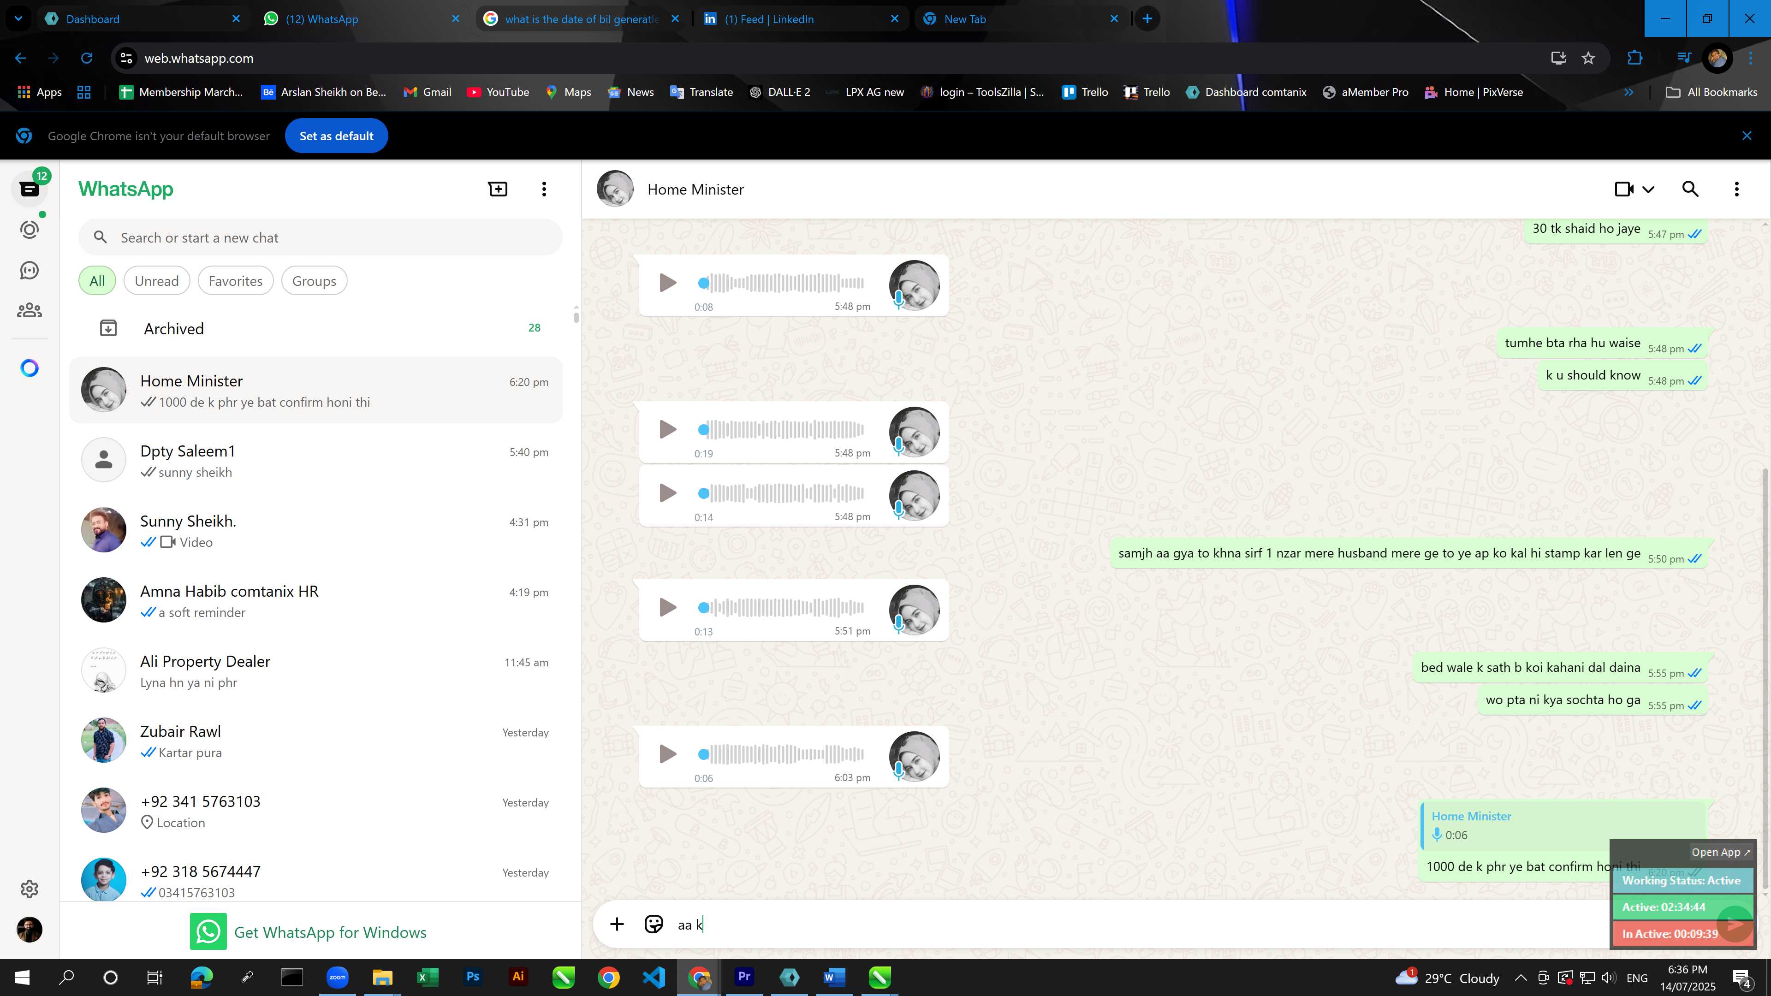
Task: Open the Channels icon in sidebar
Action: point(30,270)
